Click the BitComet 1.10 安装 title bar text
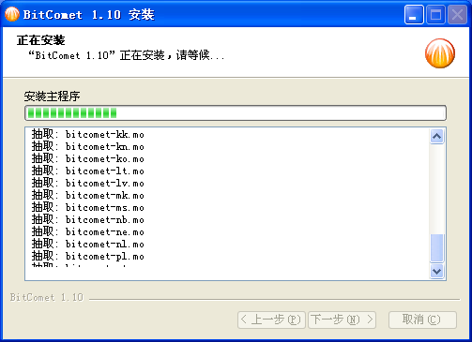Screen dimensions: 472x342 point(88,15)
